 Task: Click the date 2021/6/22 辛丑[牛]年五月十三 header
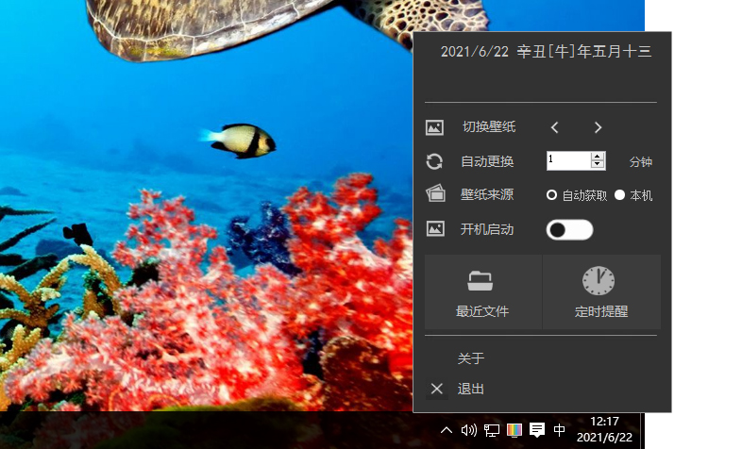546,52
